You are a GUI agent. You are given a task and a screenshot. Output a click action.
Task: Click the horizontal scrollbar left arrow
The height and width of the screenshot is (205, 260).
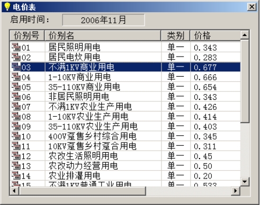(14, 191)
